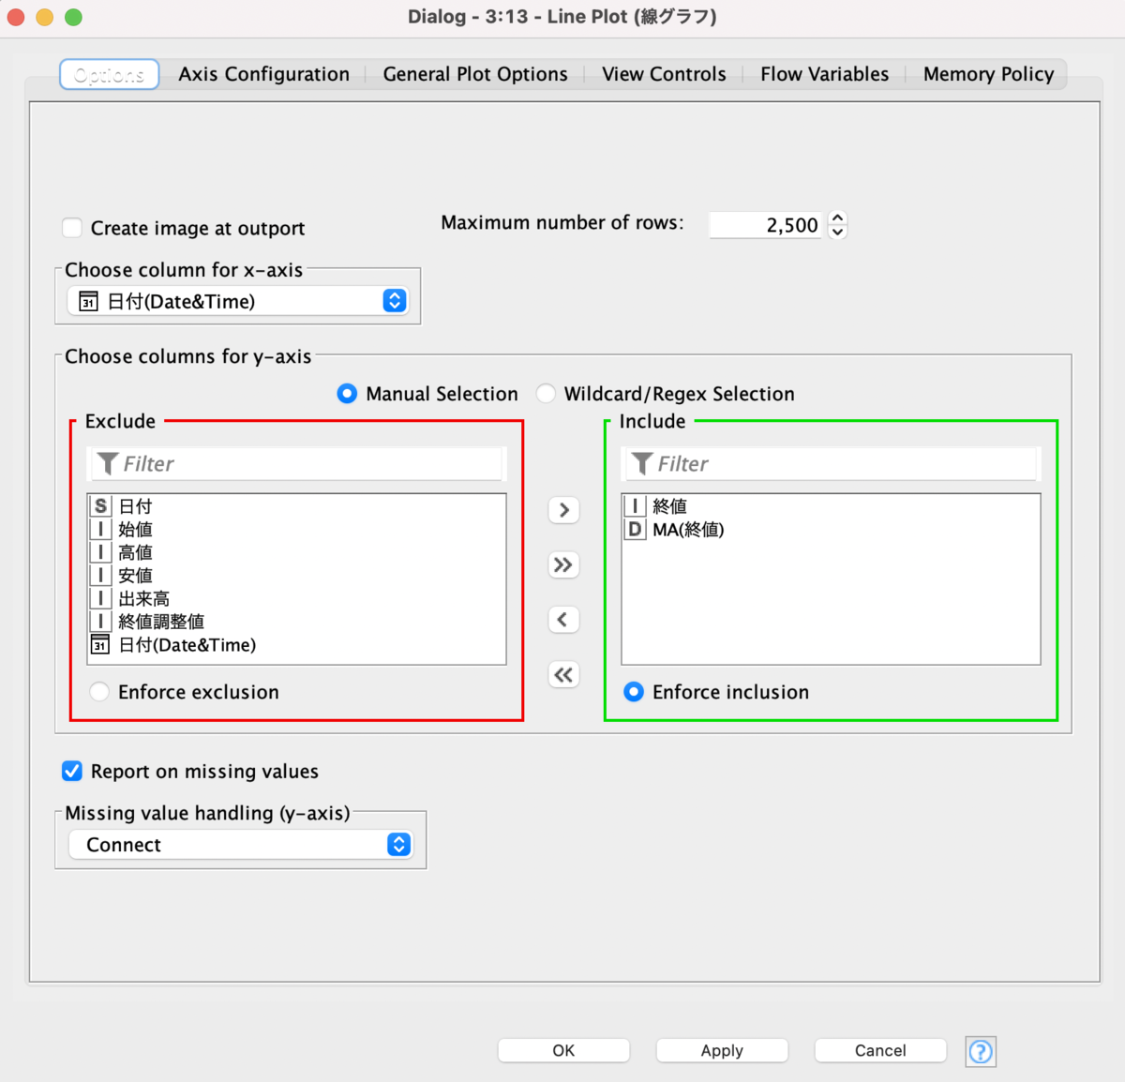The height and width of the screenshot is (1082, 1125).
Task: Maximize the dialog with green window button
Action: (x=73, y=17)
